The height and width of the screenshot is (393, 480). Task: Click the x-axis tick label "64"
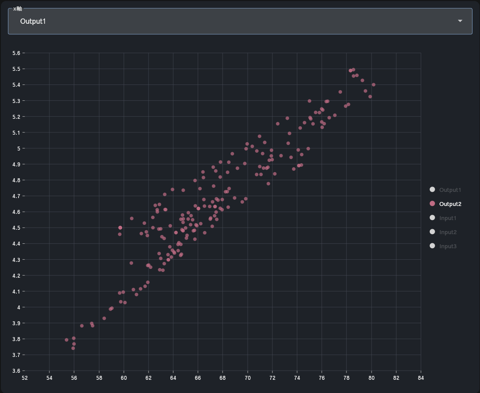173,378
